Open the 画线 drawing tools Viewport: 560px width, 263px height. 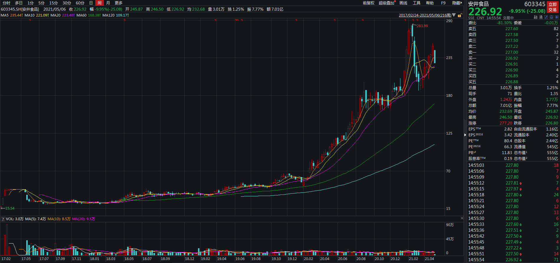click(403, 3)
